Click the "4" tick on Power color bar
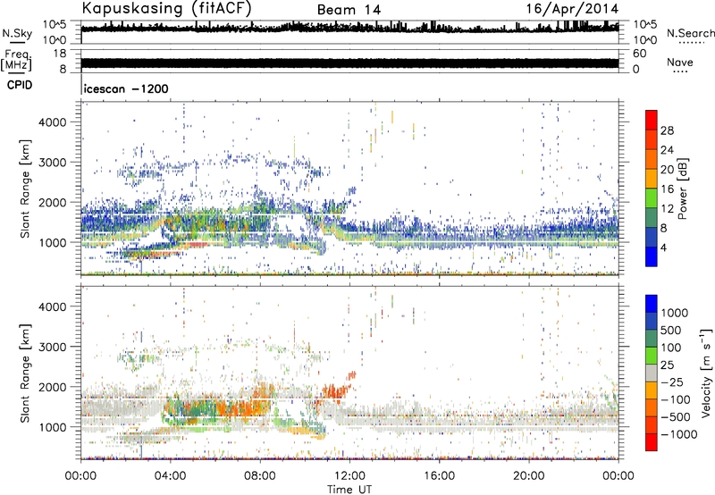Image resolution: width=715 pixels, height=495 pixels. coord(664,247)
